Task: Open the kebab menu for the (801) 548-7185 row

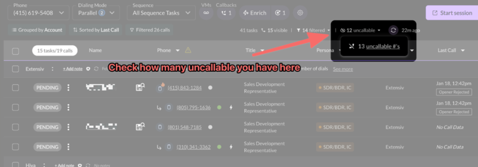Action: pyautogui.click(x=68, y=127)
